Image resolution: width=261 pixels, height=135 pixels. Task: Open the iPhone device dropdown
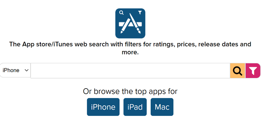click(15, 70)
